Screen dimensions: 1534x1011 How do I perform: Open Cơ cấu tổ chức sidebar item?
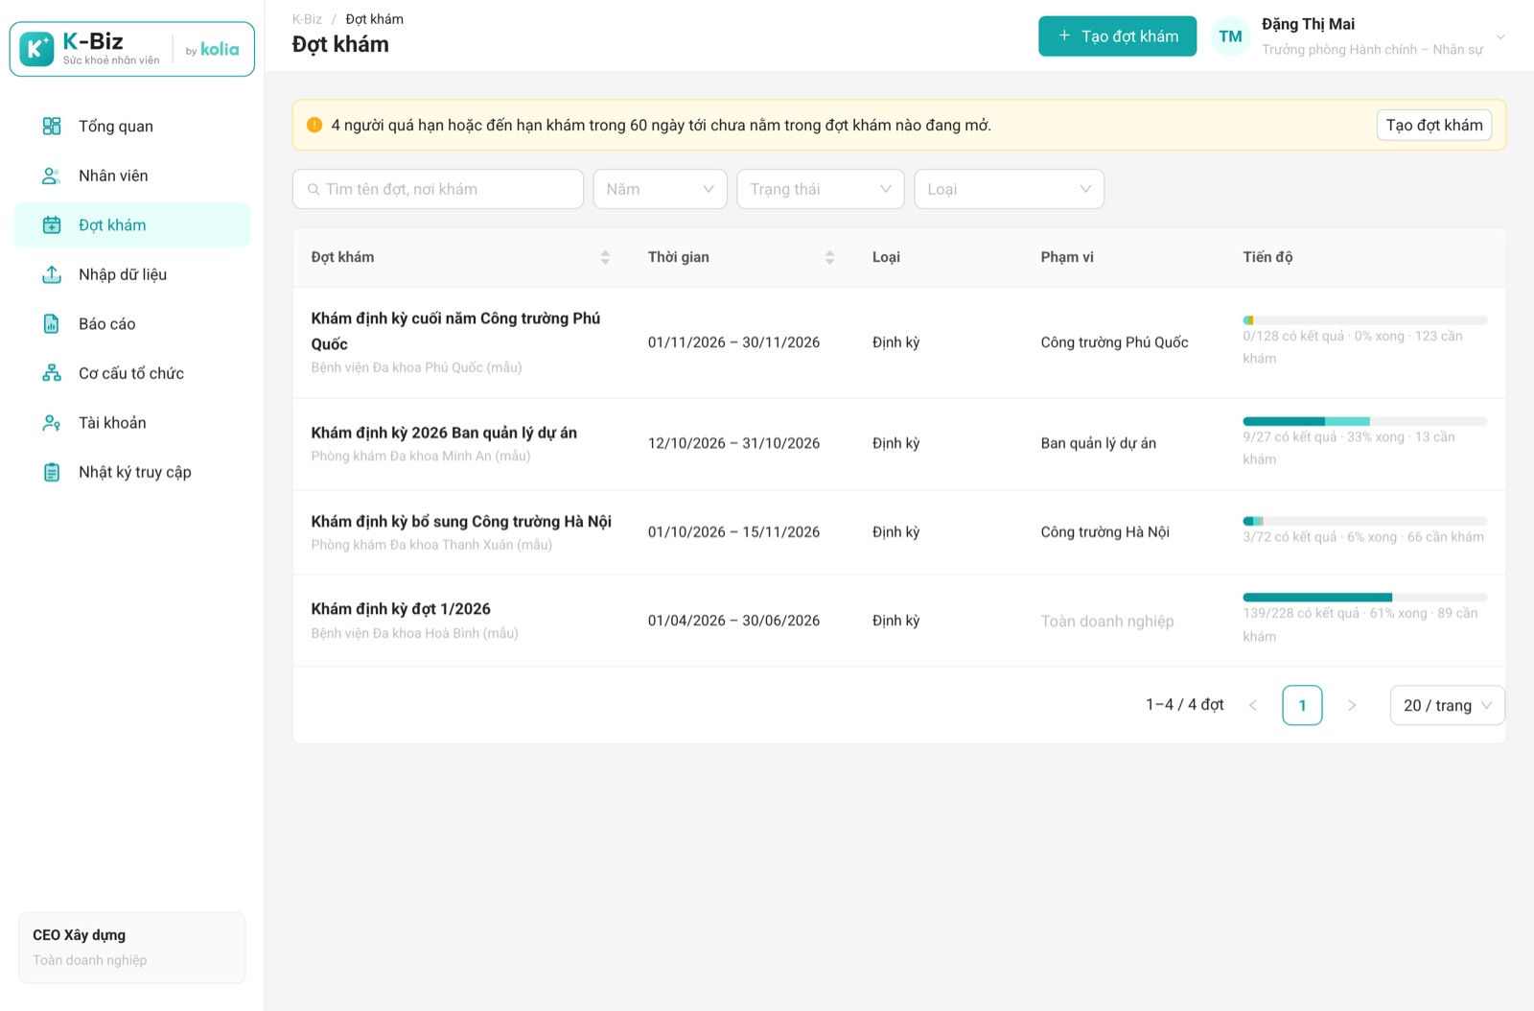(x=132, y=373)
